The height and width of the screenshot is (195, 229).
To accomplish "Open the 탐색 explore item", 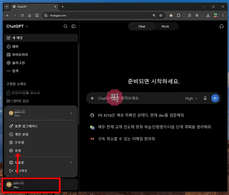I will [13, 71].
